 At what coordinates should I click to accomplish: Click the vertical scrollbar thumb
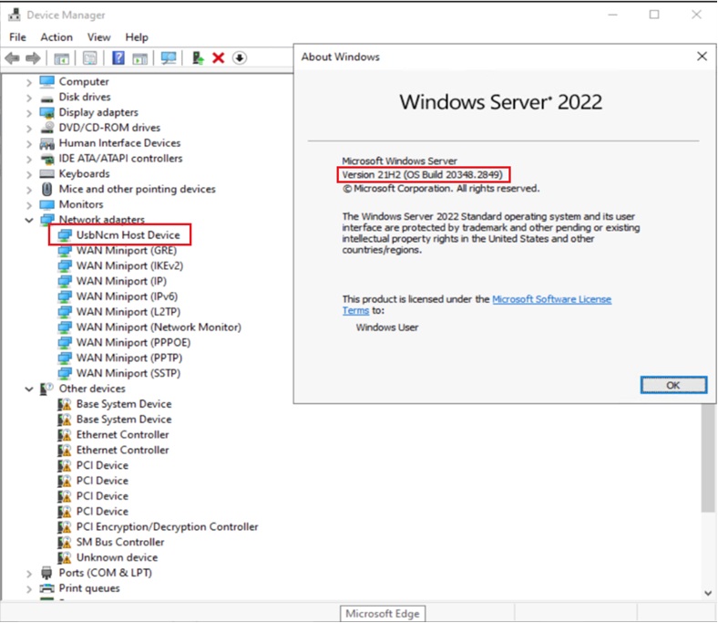[707, 459]
